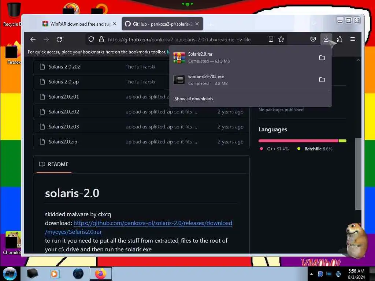
Task: Open file Solaris2.0.zip
Action: (x=63, y=142)
